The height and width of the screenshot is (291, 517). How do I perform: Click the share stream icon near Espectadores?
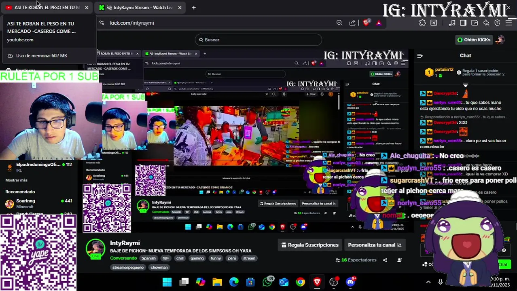(x=385, y=260)
